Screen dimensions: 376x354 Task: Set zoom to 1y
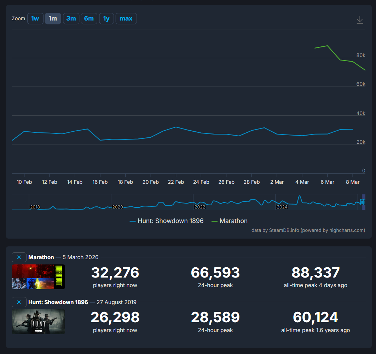(106, 18)
